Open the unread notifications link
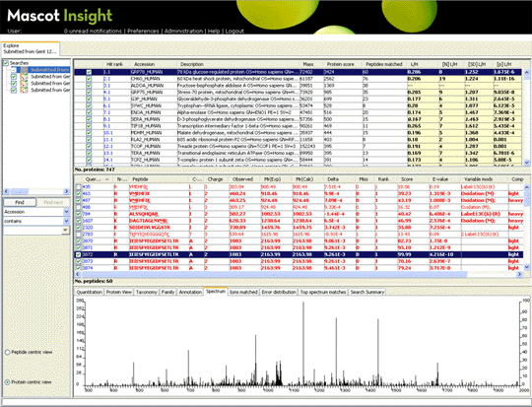The width and height of the screenshot is (532, 407). coord(93,31)
